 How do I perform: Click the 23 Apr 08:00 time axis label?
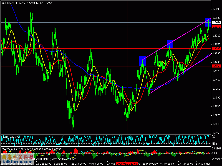(185, 164)
